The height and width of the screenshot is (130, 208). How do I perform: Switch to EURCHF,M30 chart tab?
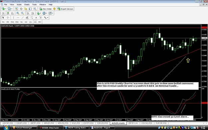point(161,123)
